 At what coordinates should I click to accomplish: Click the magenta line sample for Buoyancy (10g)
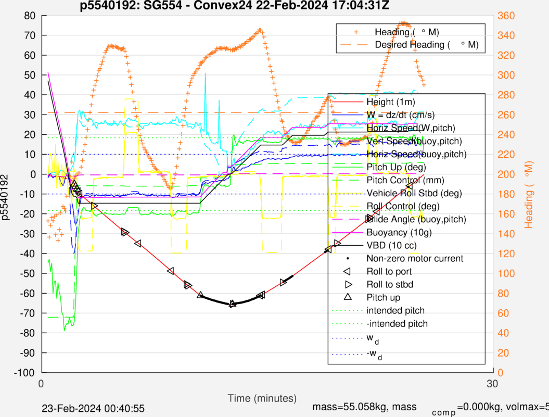[348, 232]
